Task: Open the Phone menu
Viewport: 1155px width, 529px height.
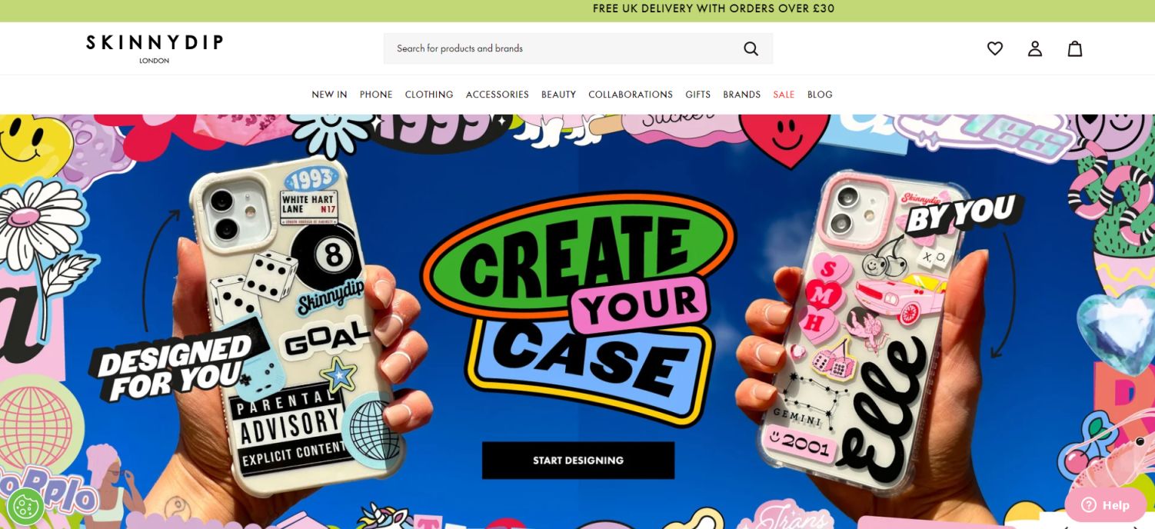Action: [x=376, y=95]
